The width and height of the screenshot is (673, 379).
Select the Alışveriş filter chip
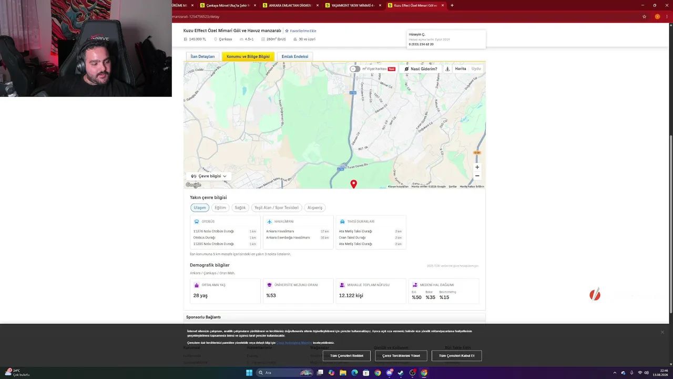coord(315,208)
